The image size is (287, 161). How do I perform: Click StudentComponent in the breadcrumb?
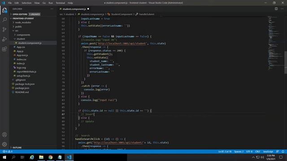pos(122,14)
